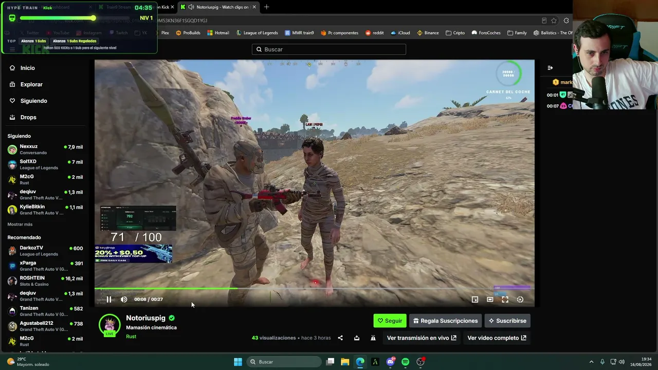
Task: Open the ForoCoches bookmark
Action: point(486,33)
